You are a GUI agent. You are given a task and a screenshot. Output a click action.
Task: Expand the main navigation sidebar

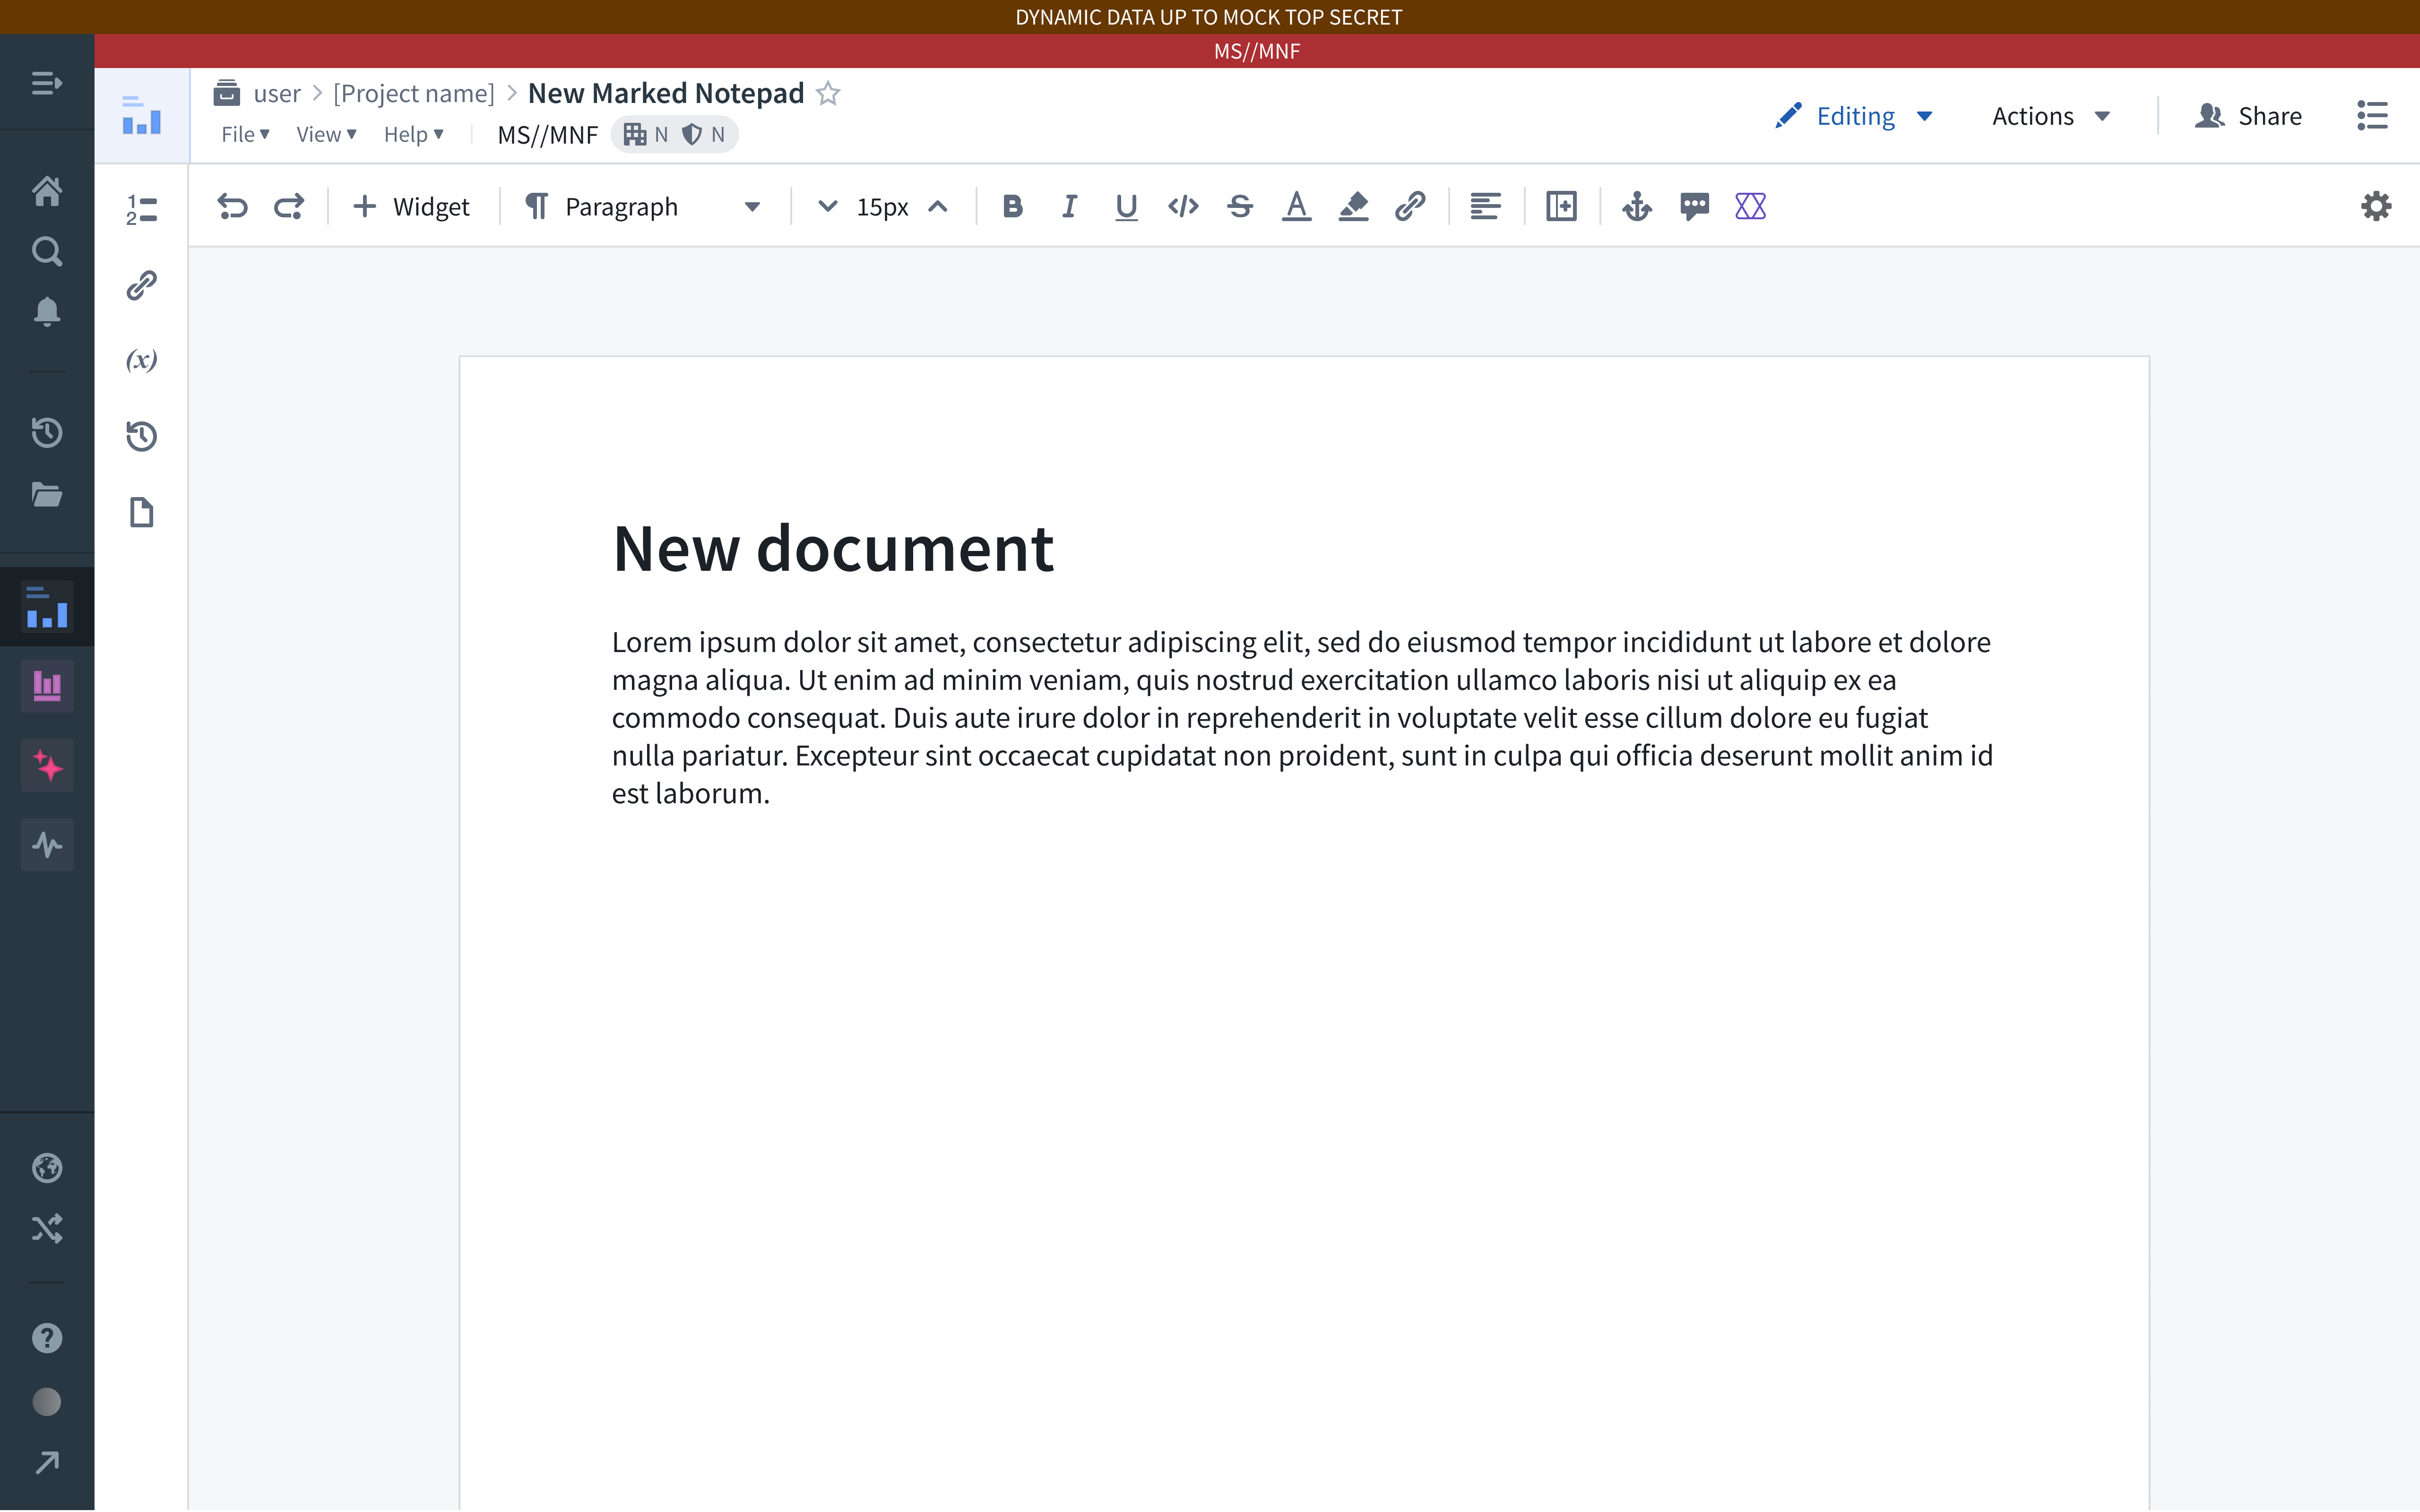[47, 83]
